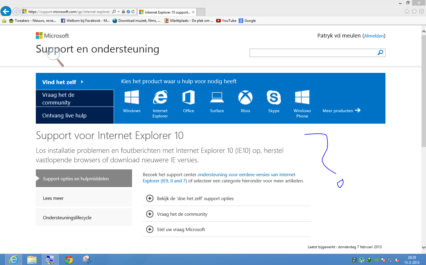Open File Explorer from the taskbar

[32, 259]
